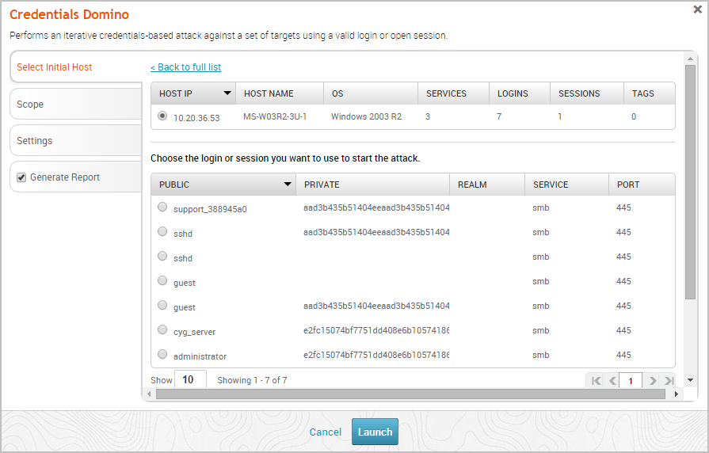Close the Credentials Domino dialog
Image resolution: width=709 pixels, height=453 pixels.
click(x=697, y=10)
